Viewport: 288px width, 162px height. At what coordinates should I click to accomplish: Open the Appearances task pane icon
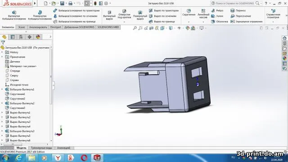coord(284,58)
